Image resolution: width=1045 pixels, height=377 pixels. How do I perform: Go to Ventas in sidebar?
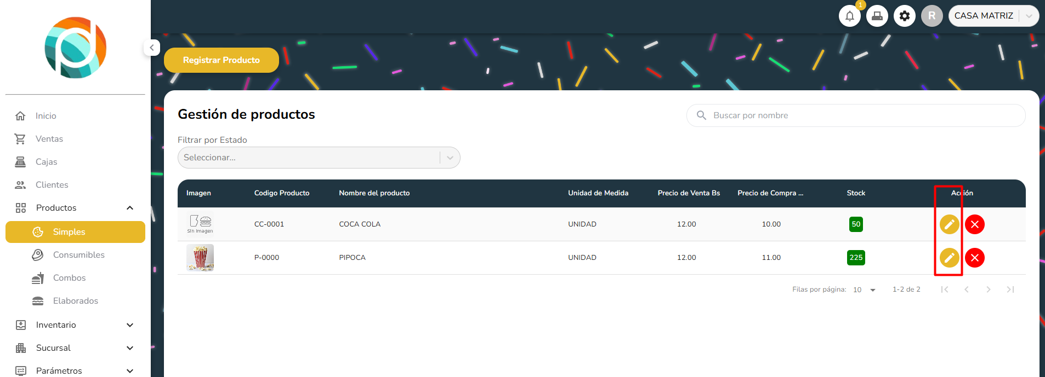(49, 139)
